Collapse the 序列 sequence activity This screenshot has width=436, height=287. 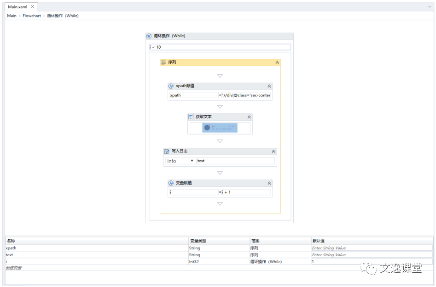click(277, 62)
